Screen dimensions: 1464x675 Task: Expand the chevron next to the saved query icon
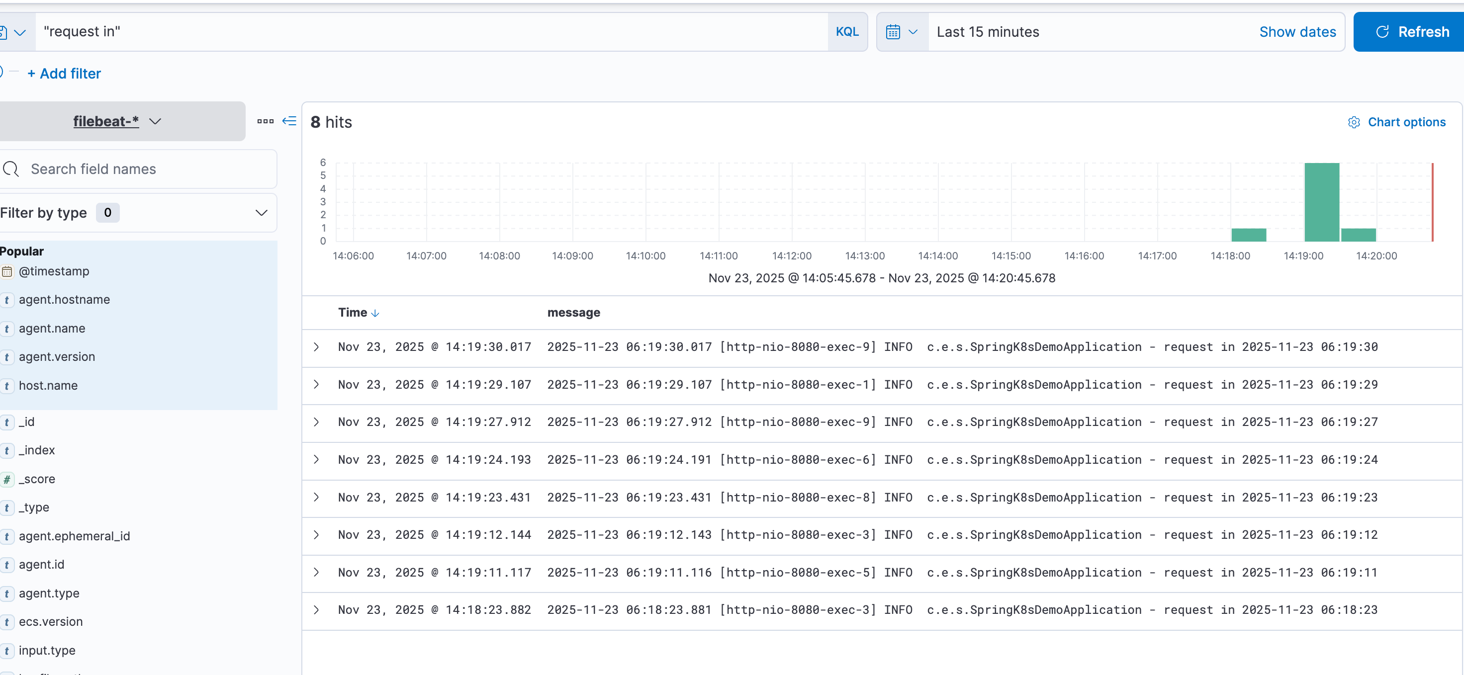21,32
